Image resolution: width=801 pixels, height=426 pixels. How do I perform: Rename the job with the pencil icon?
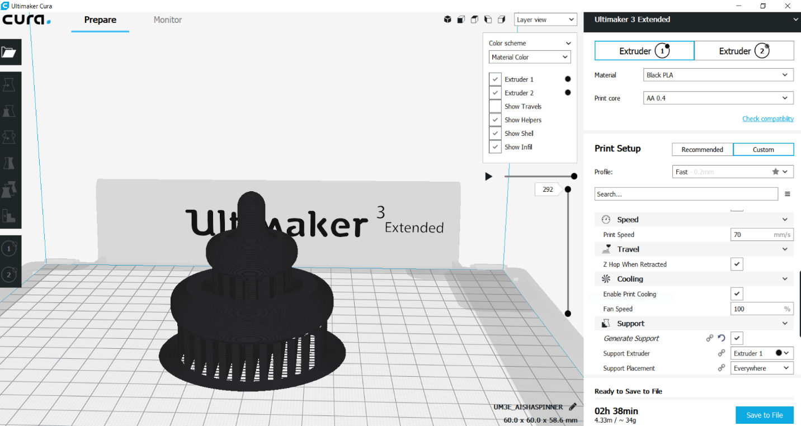tap(572, 407)
